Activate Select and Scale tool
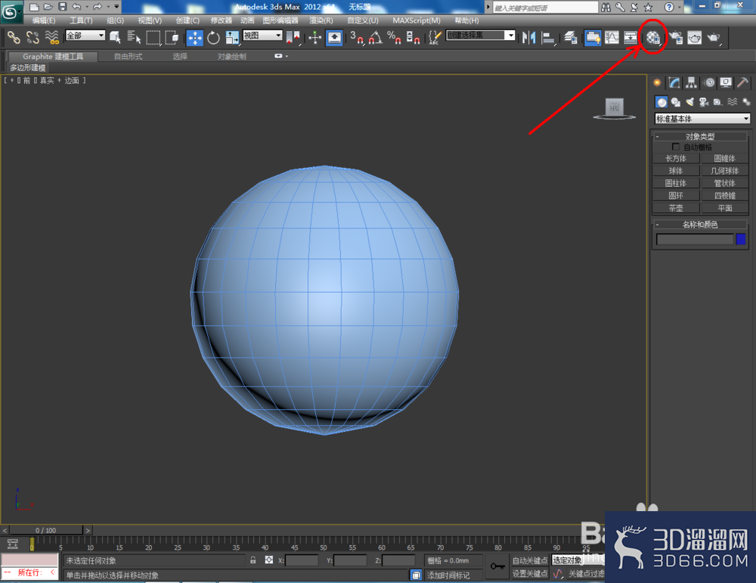 (x=232, y=38)
